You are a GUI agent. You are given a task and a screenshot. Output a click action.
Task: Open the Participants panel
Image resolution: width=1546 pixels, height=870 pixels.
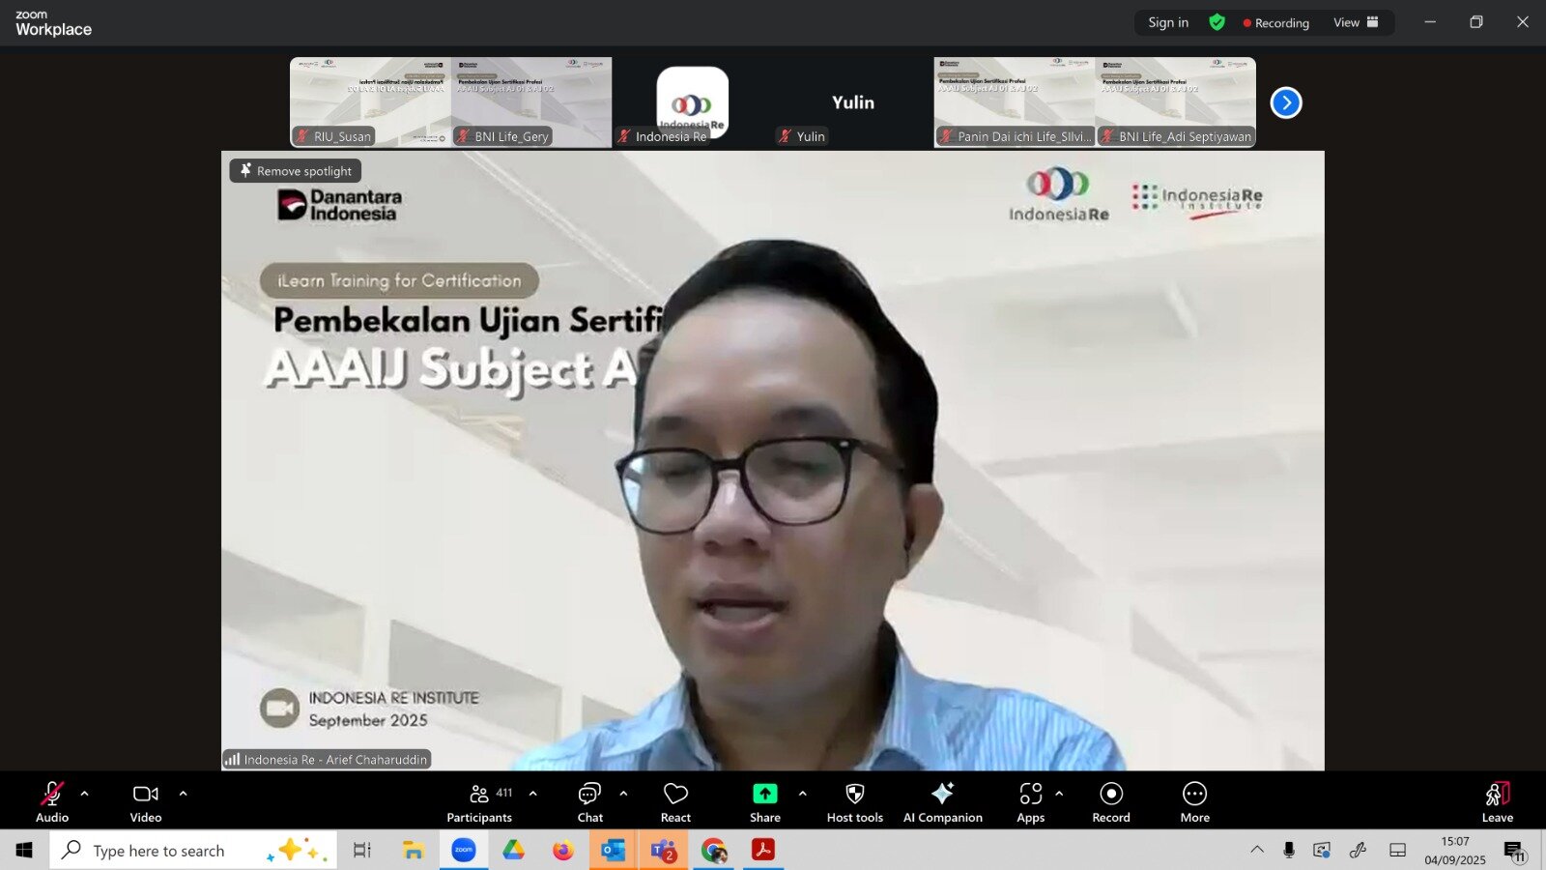coord(479,802)
